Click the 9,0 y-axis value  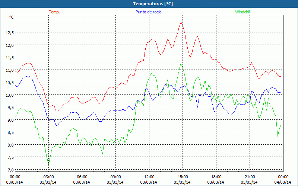click(x=11, y=120)
